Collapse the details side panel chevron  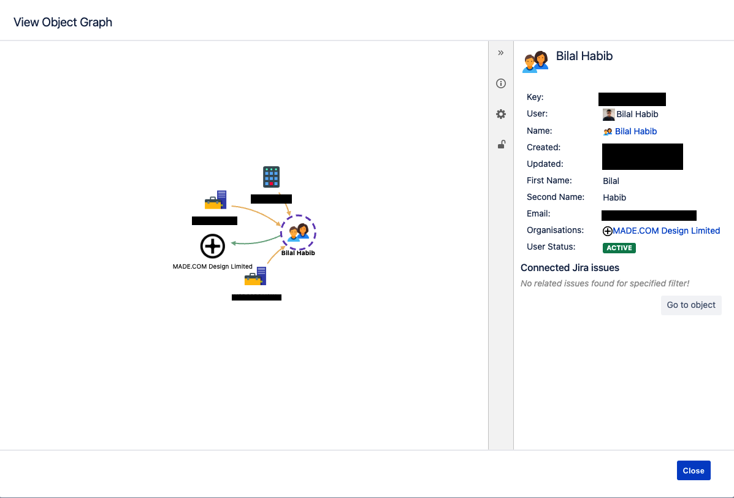[x=501, y=53]
